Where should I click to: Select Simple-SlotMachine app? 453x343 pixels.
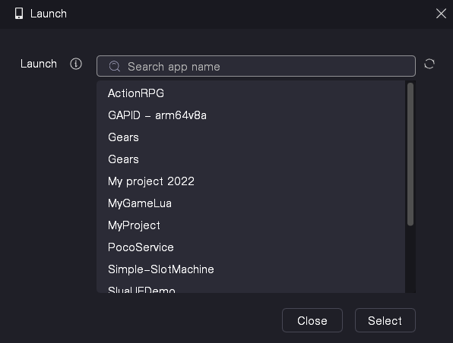click(x=251, y=269)
